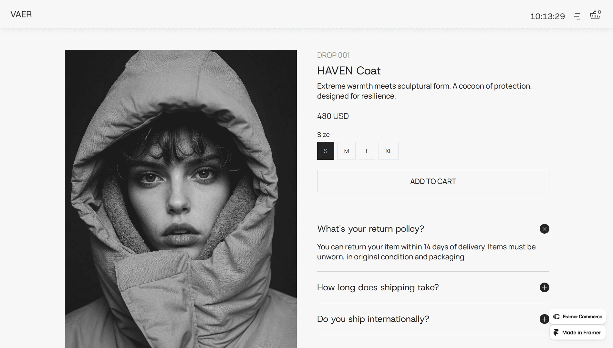The width and height of the screenshot is (613, 348).
Task: Click the HAVEN Coat product title
Action: click(x=349, y=71)
